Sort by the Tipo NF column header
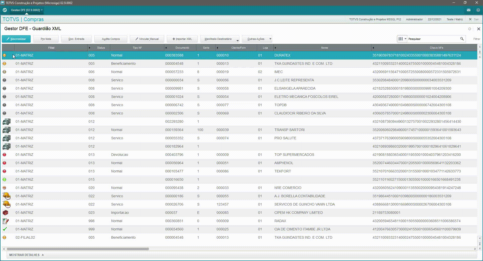 [137, 48]
